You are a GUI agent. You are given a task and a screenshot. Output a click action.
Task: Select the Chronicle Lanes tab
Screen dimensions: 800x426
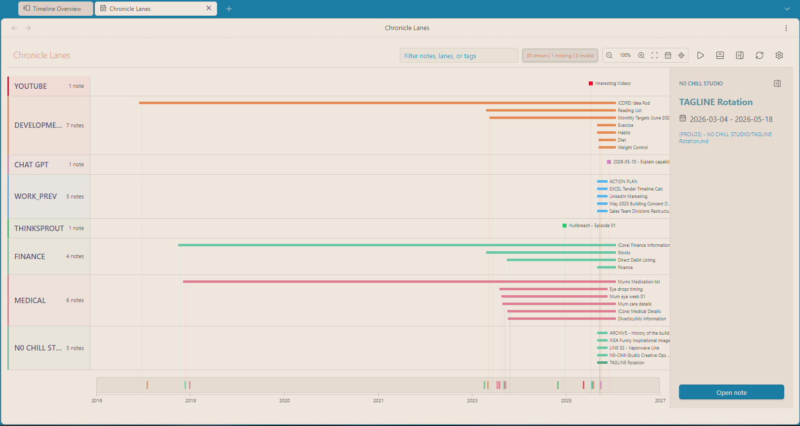pos(156,8)
